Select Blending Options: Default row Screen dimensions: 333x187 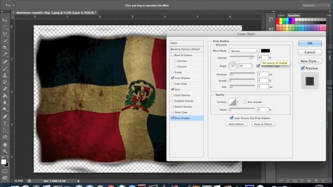coord(186,49)
